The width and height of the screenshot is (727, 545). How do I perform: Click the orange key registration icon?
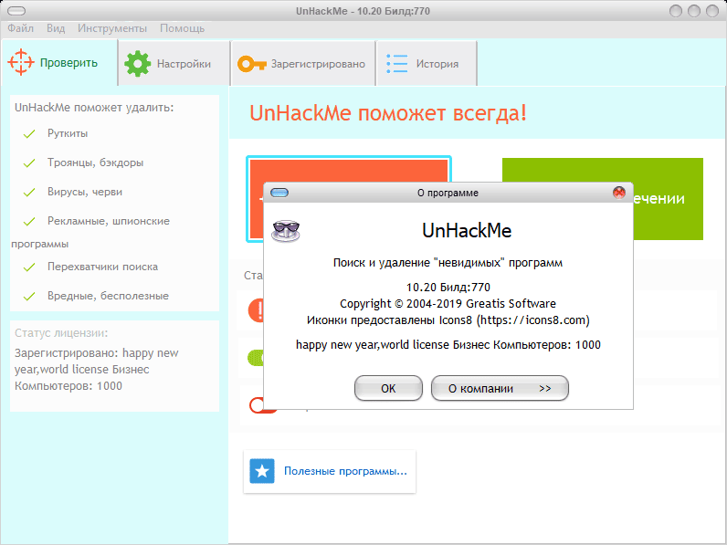(252, 64)
